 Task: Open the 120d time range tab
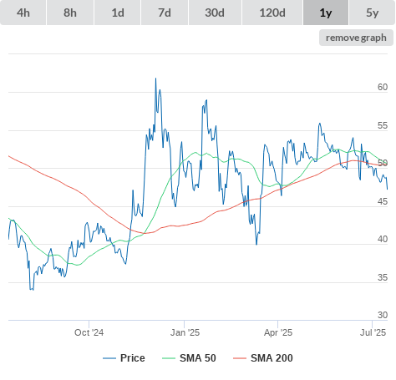[272, 13]
